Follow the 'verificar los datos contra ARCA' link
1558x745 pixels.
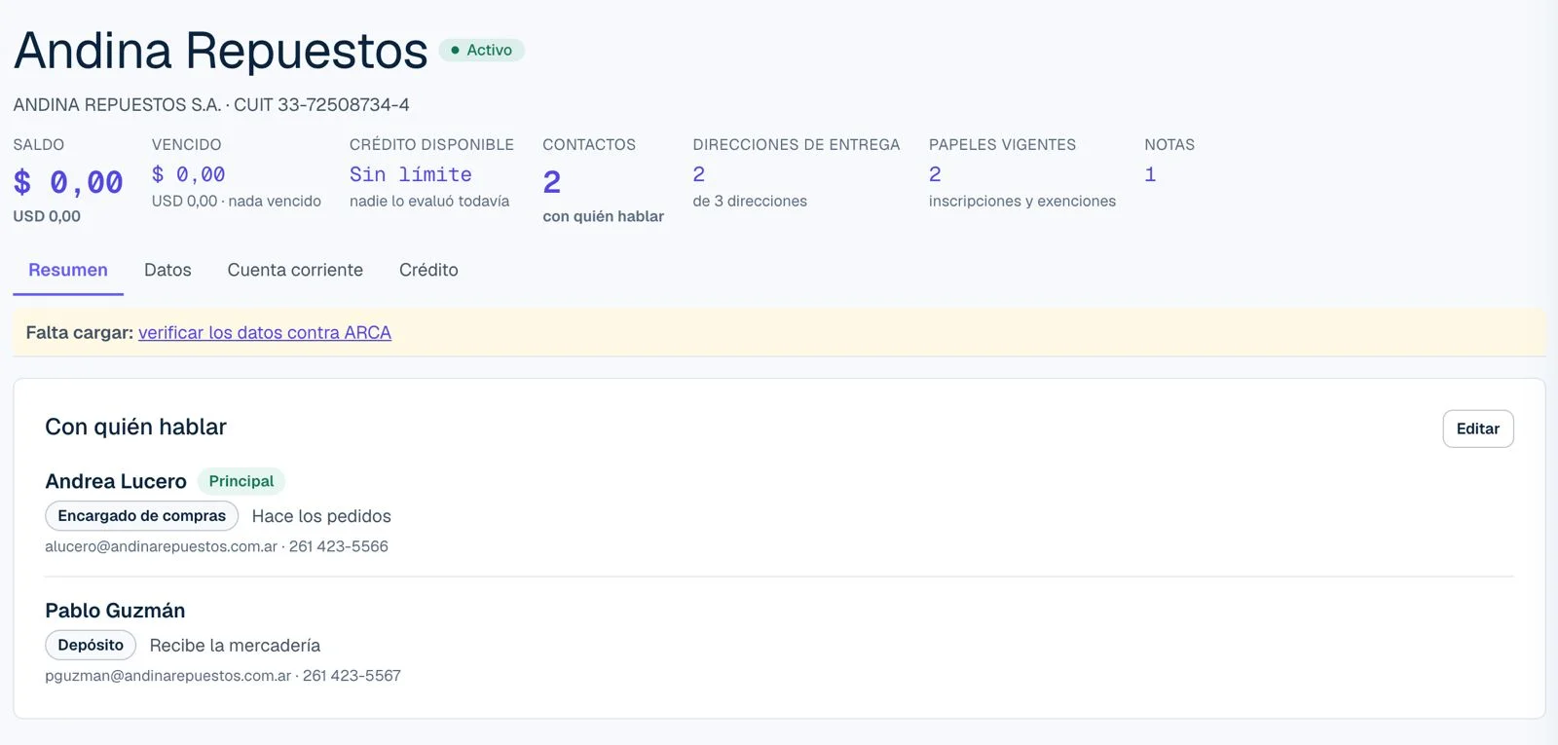[x=265, y=332]
